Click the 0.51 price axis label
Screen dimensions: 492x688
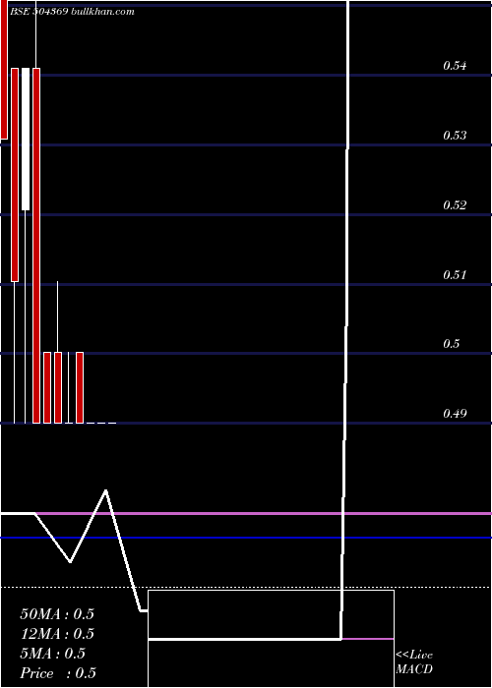pos(455,275)
